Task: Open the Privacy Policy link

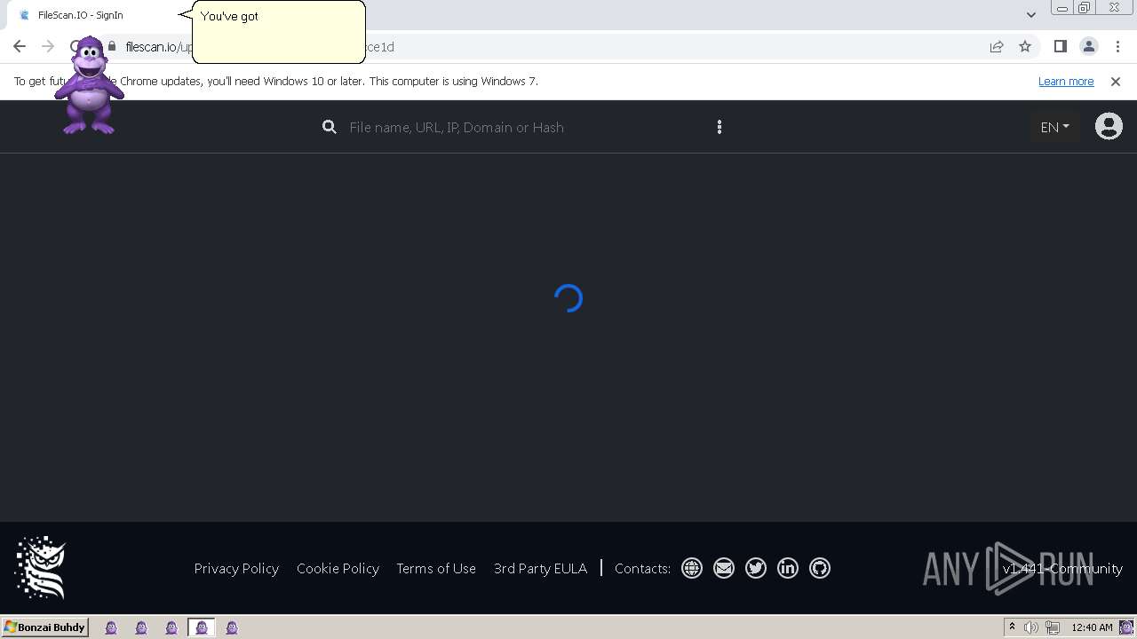Action: pyautogui.click(x=236, y=568)
